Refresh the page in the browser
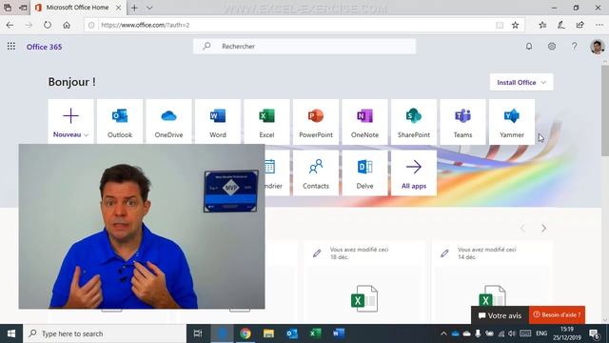 tap(48, 25)
